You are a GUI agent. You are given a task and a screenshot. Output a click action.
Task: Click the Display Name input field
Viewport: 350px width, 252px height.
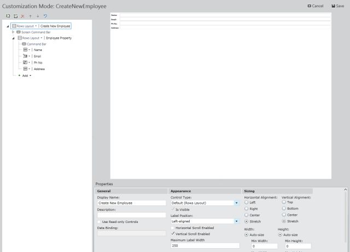[x=132, y=203]
